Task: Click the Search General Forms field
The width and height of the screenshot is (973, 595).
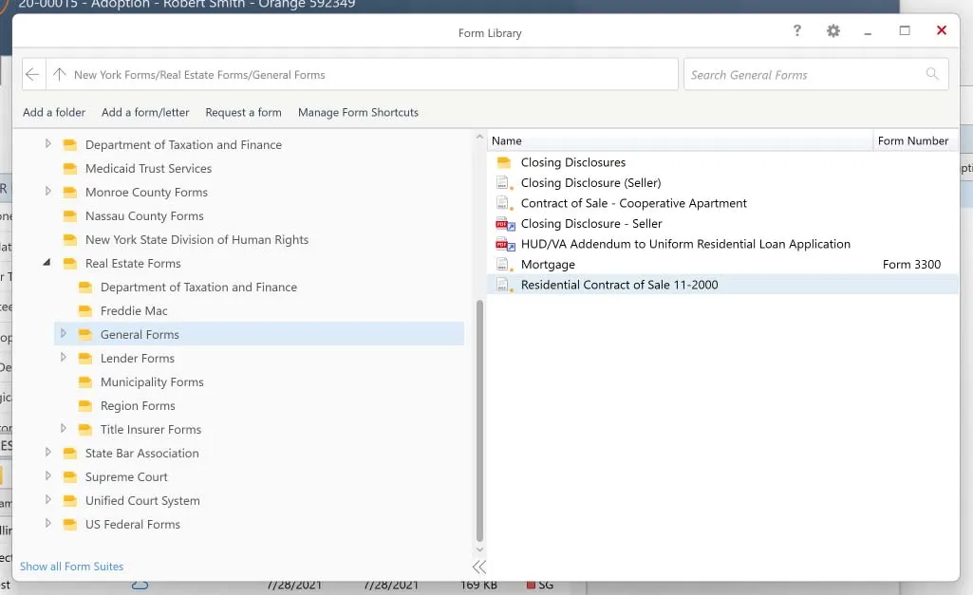Action: pyautogui.click(x=816, y=74)
